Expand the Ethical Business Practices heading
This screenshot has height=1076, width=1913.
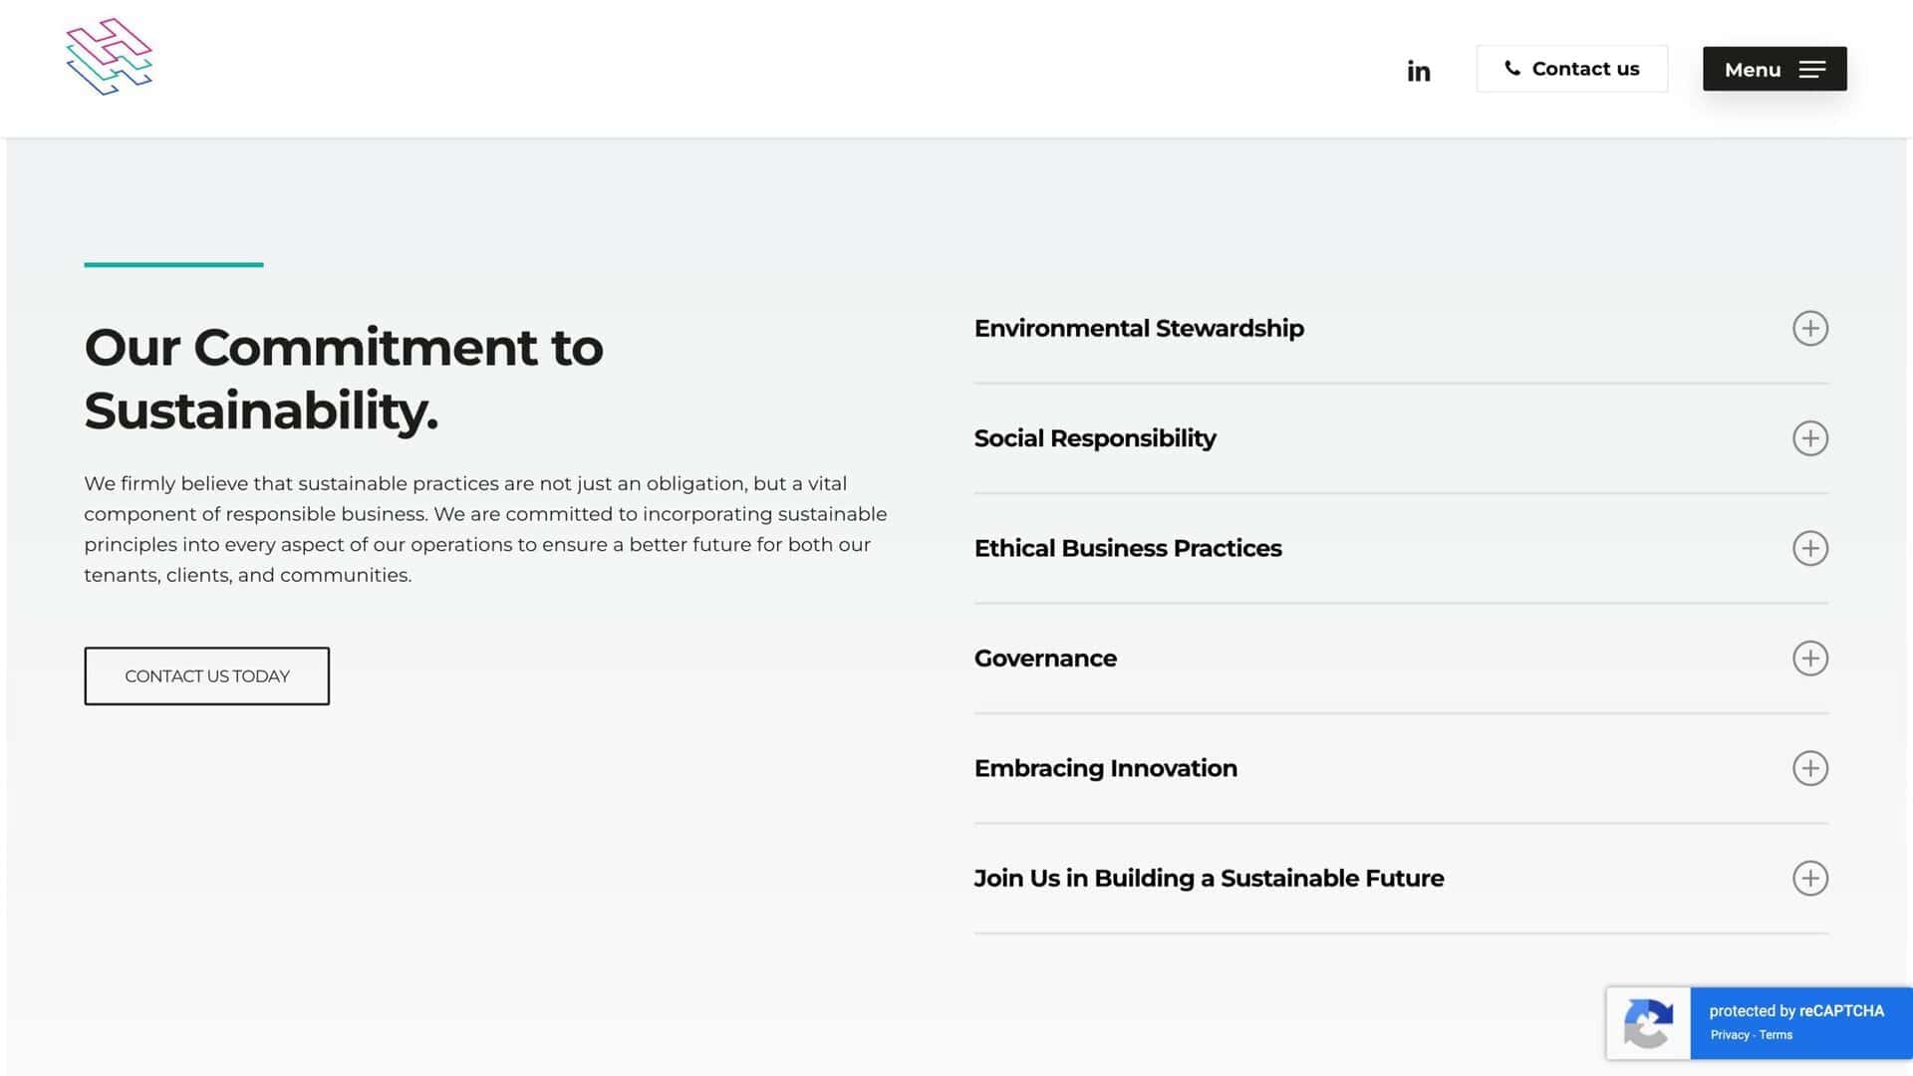click(1127, 548)
